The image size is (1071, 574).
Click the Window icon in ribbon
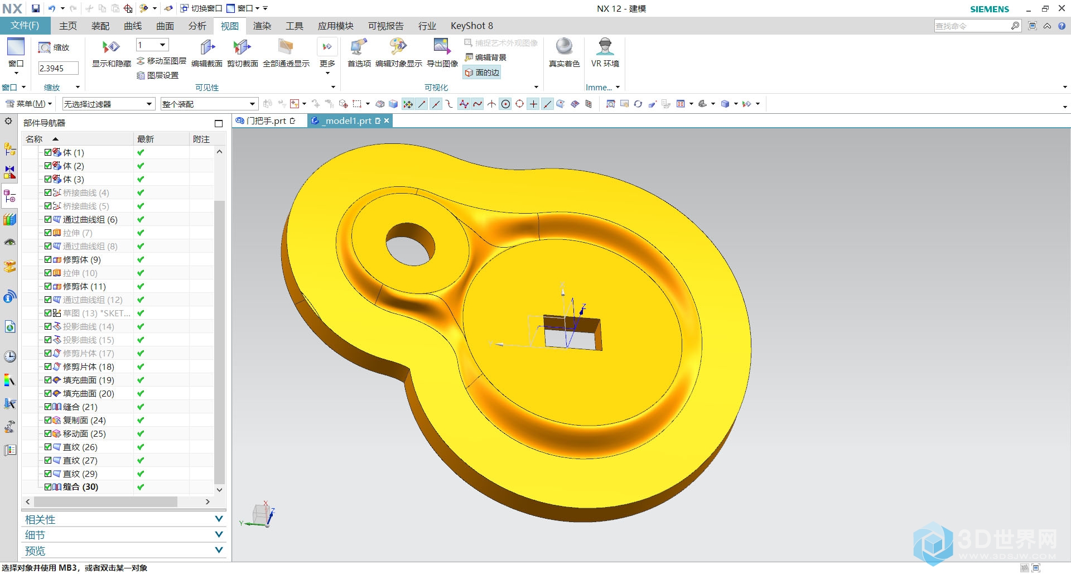coord(16,47)
